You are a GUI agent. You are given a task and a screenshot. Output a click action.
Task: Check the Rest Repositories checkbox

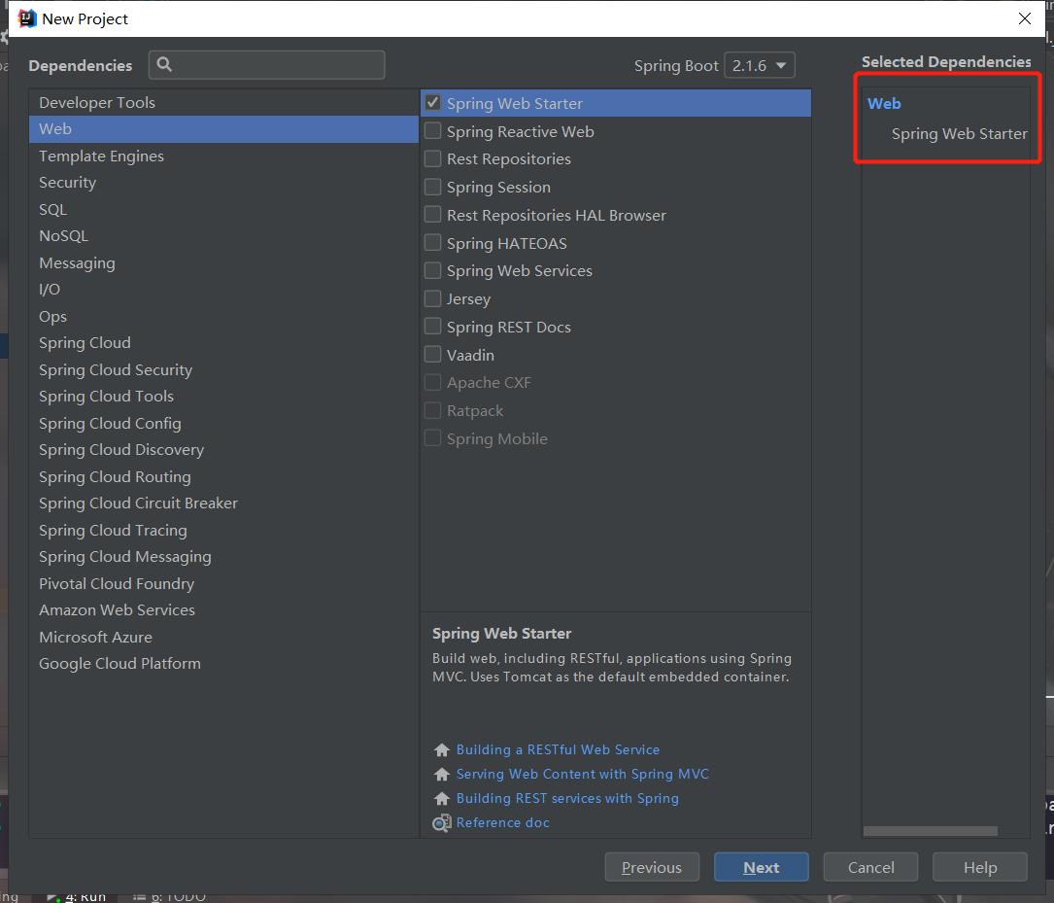[x=433, y=158]
